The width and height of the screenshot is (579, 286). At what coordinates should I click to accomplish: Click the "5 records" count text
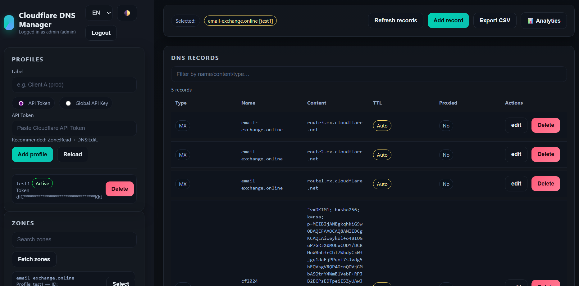pyautogui.click(x=181, y=90)
